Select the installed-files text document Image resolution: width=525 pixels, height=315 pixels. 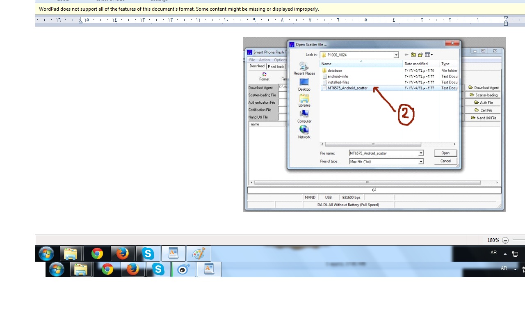click(x=338, y=82)
